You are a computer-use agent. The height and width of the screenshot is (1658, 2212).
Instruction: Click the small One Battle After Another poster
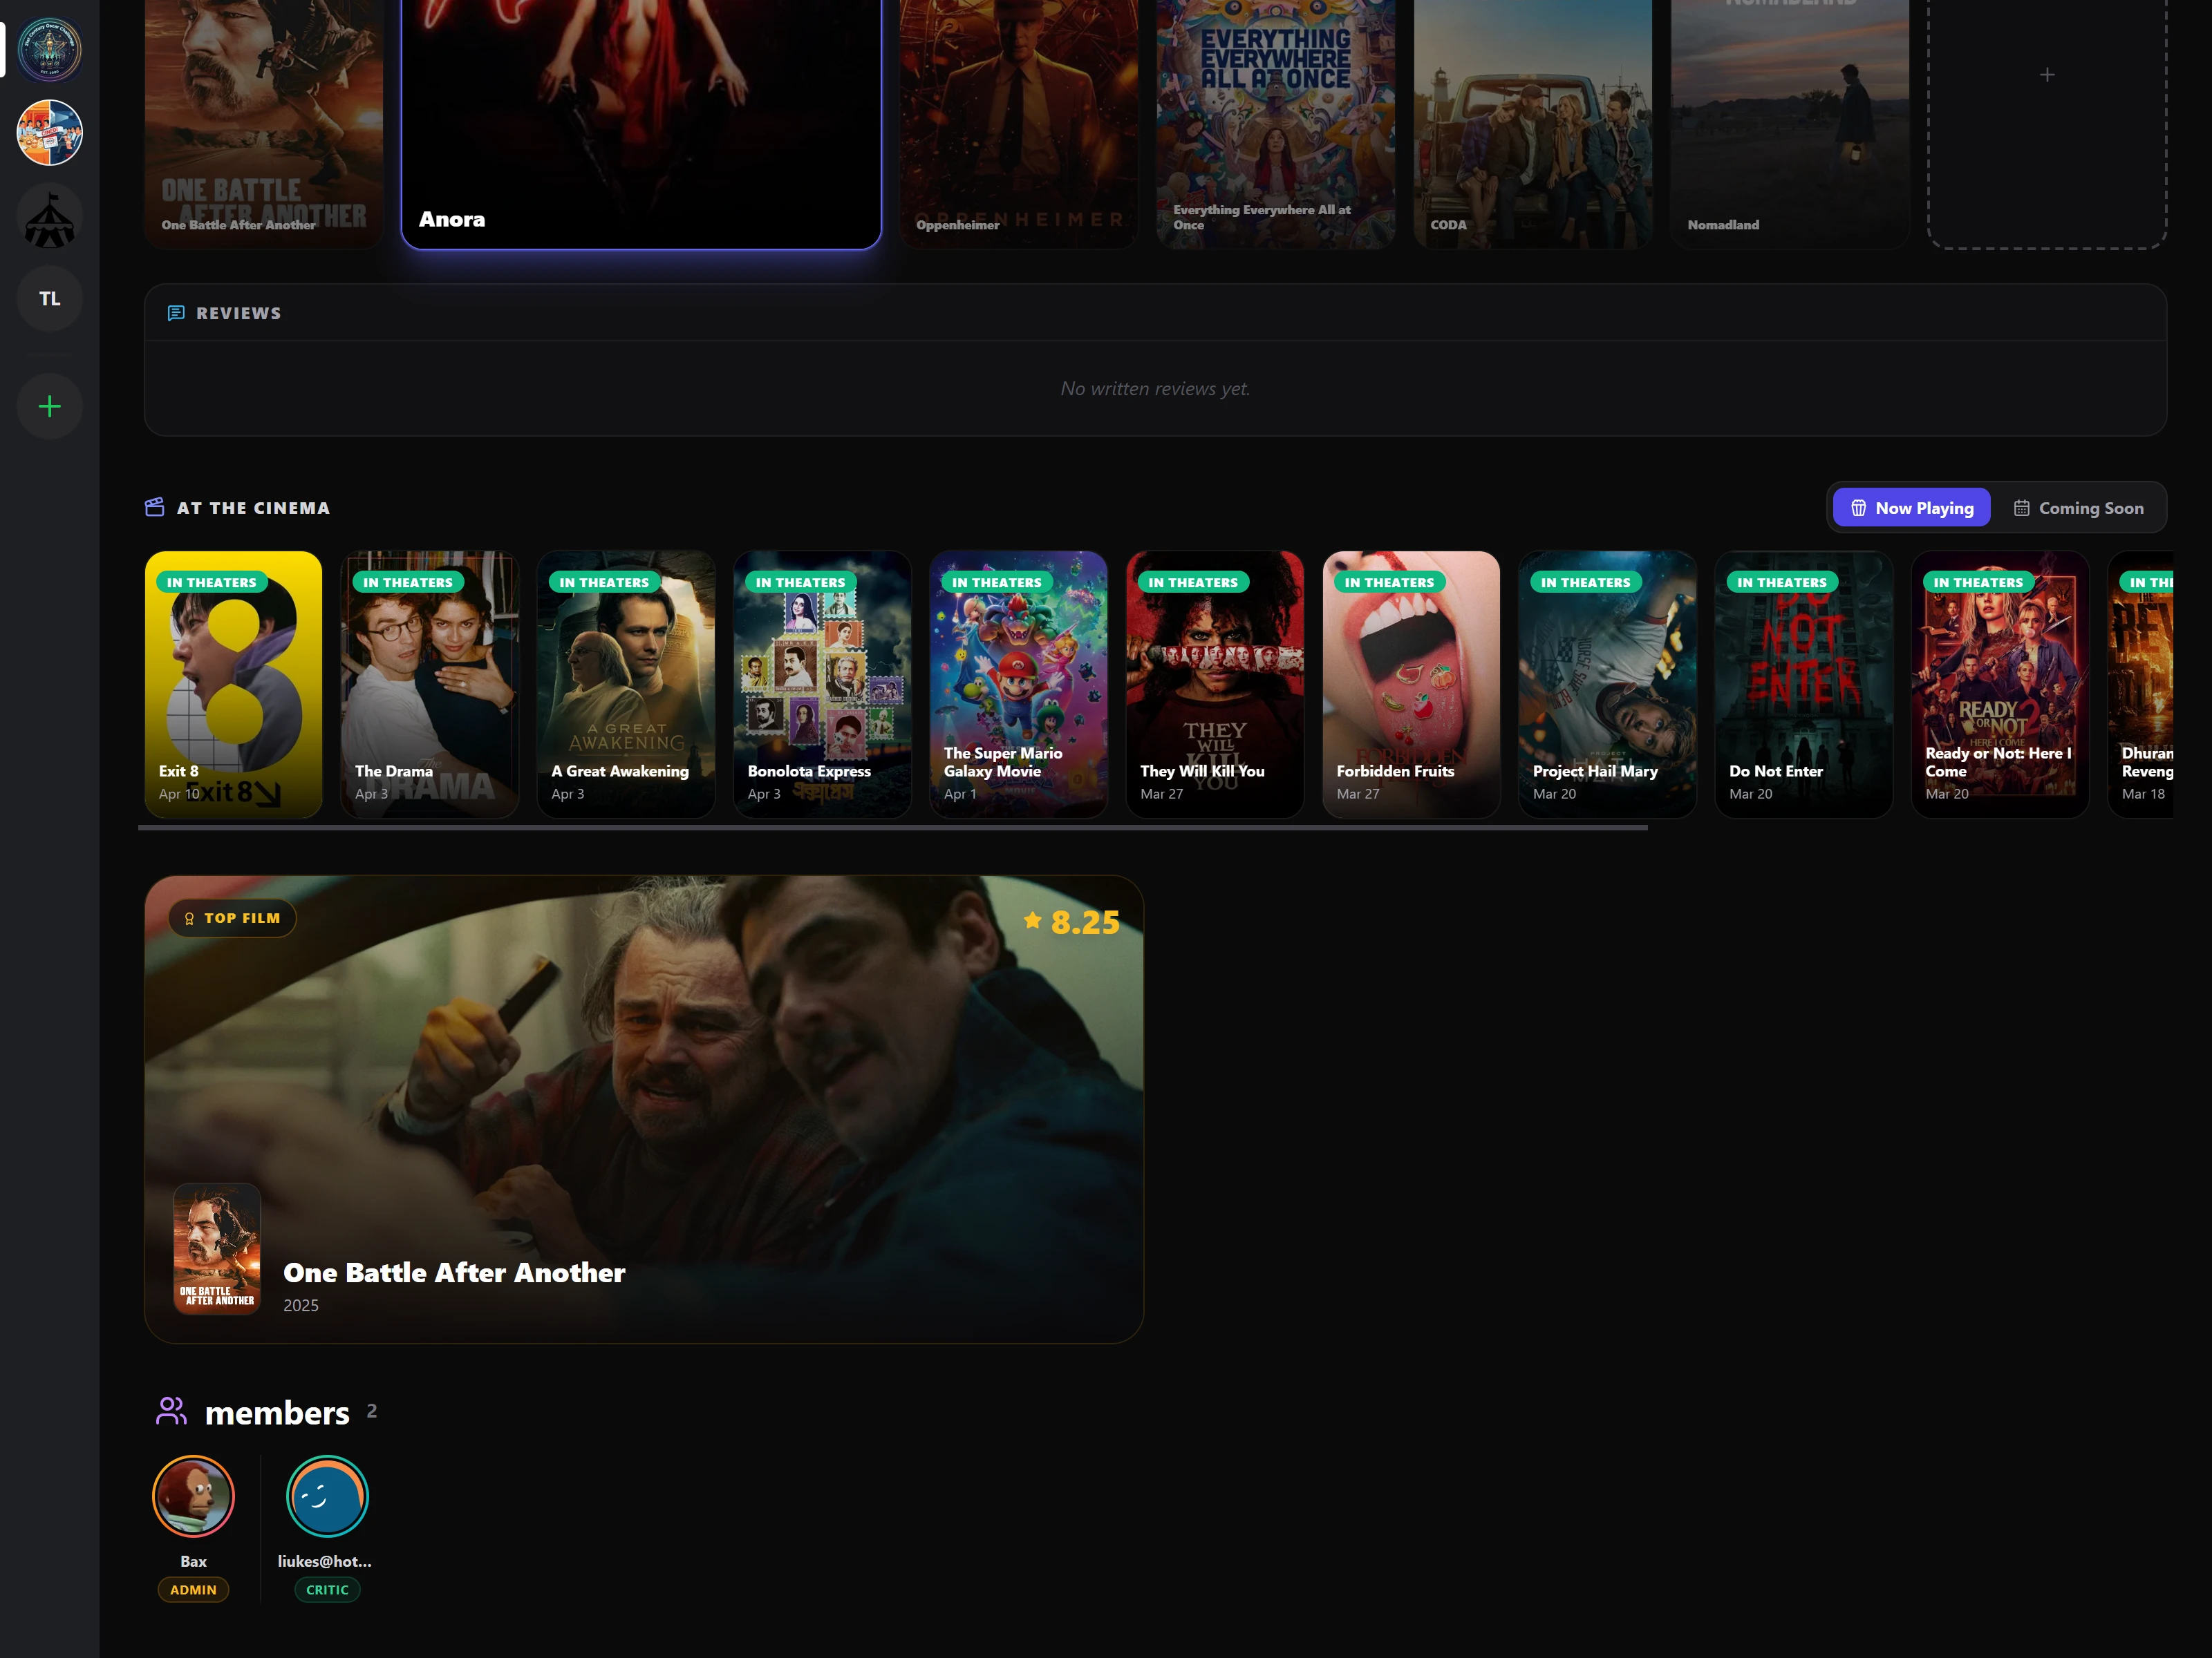[x=217, y=1248]
